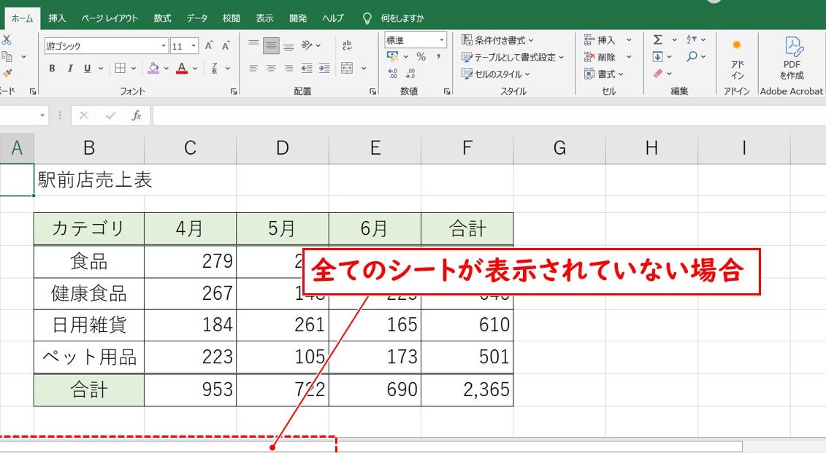The width and height of the screenshot is (826, 453).
Task: Select the Format Painter brush icon
Action: [x=7, y=74]
